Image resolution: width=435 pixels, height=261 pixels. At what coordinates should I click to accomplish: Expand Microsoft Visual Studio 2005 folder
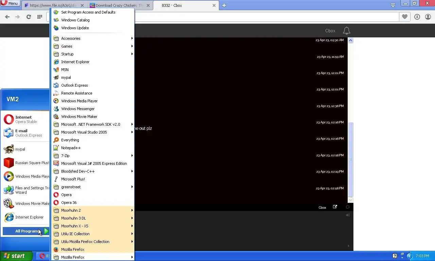(x=92, y=132)
